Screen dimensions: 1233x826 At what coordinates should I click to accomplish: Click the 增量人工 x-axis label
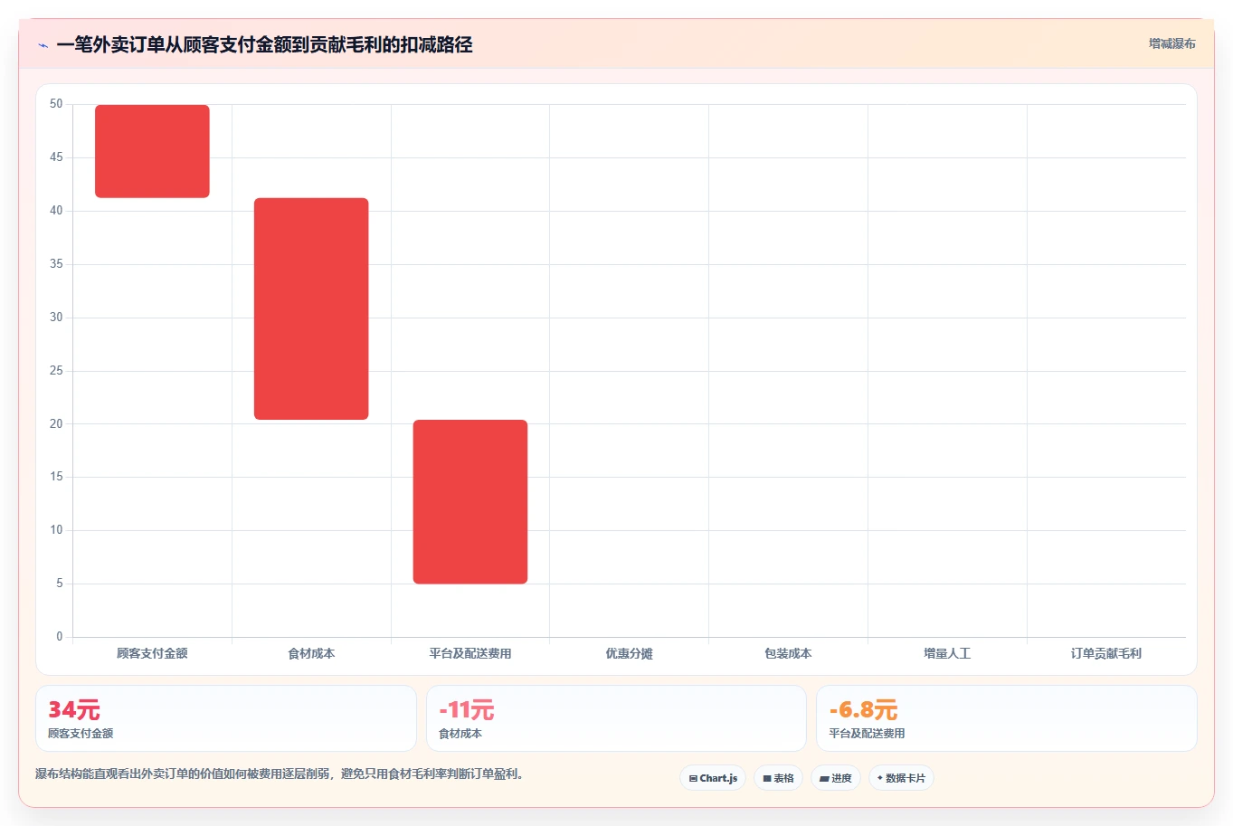[947, 653]
